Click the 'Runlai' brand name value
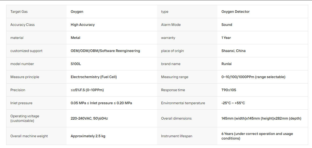Screen dimensions: 312x148 [x=227, y=64]
